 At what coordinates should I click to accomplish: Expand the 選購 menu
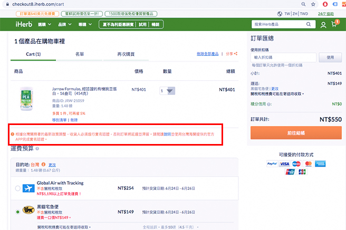pos(44,24)
